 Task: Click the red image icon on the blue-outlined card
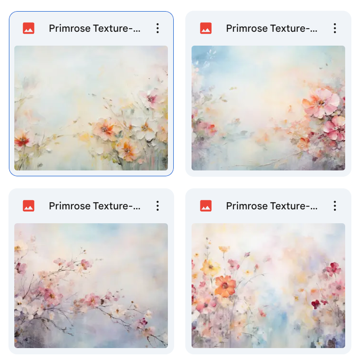(x=29, y=28)
